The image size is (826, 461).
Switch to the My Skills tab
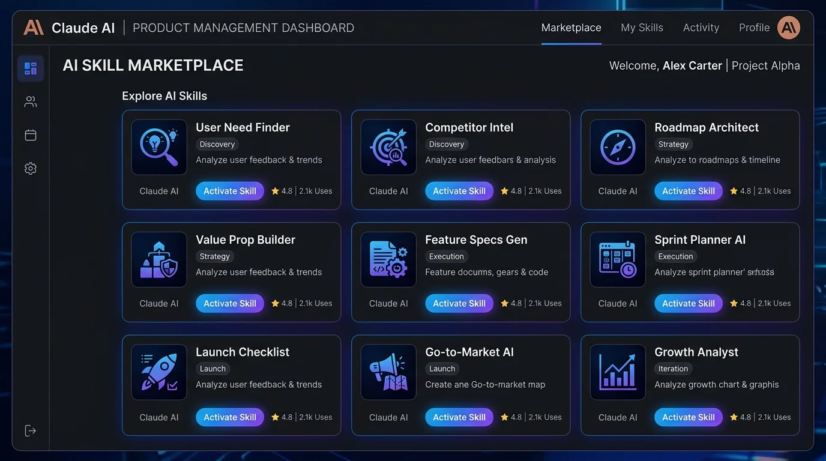[642, 28]
